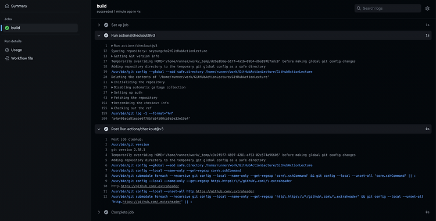This screenshot has height=221, width=436.
Task: Focus the Search logs field
Action: click(x=388, y=8)
